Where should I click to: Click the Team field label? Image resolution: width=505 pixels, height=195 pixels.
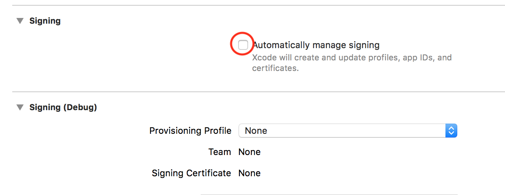pos(219,152)
